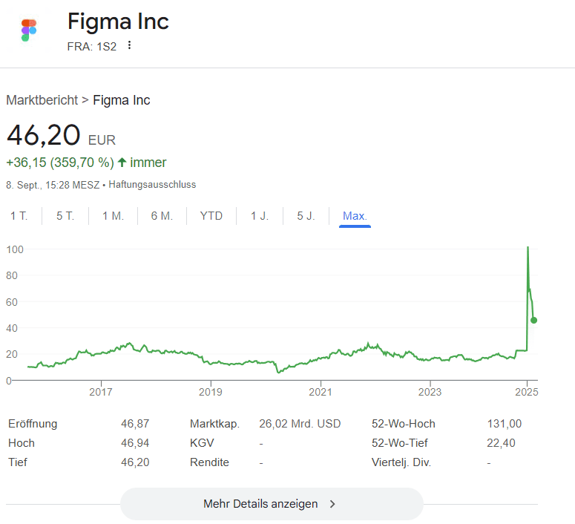575x524 pixels.
Task: Select the 1 T. time range tab
Action: 19,216
